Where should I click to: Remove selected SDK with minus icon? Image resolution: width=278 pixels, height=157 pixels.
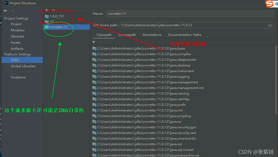tap(54, 10)
